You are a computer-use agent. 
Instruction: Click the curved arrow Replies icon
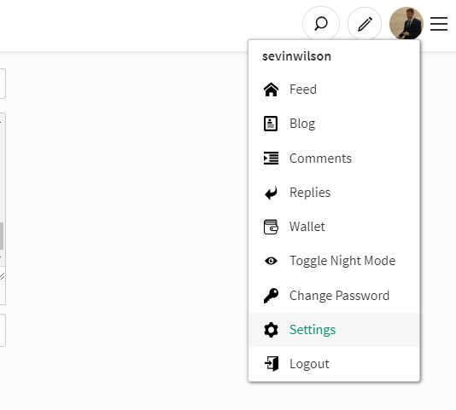tap(271, 193)
